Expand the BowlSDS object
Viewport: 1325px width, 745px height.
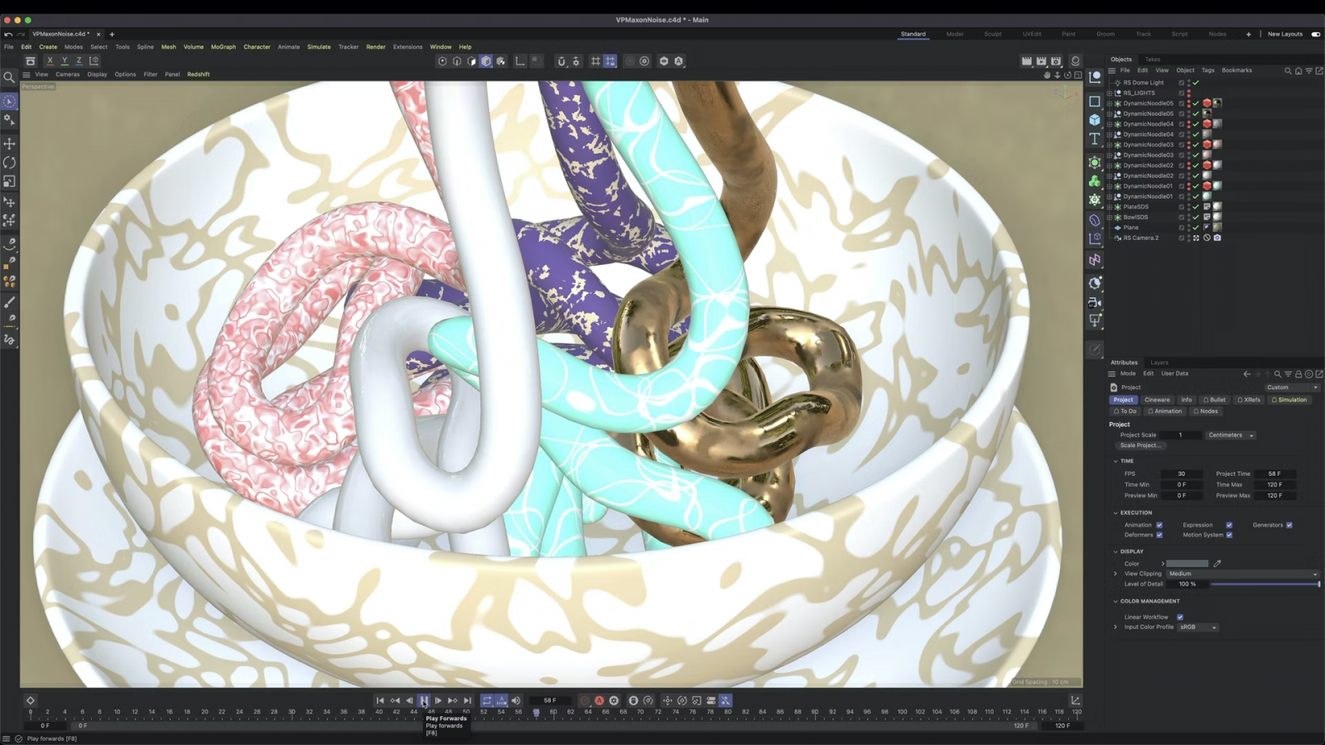1111,217
